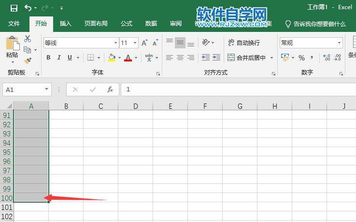Open the Borders dropdown arrow
The height and width of the screenshot is (222, 356).
point(99,58)
